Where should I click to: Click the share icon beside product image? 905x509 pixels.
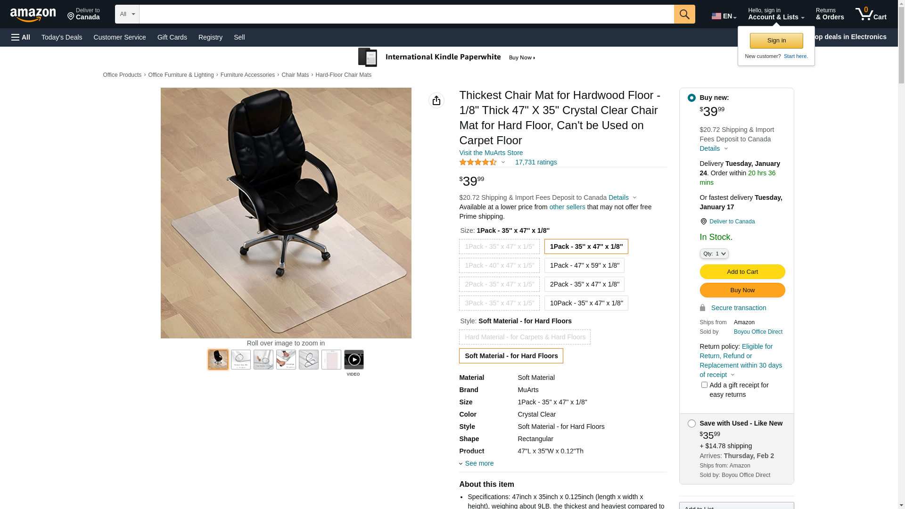(436, 100)
